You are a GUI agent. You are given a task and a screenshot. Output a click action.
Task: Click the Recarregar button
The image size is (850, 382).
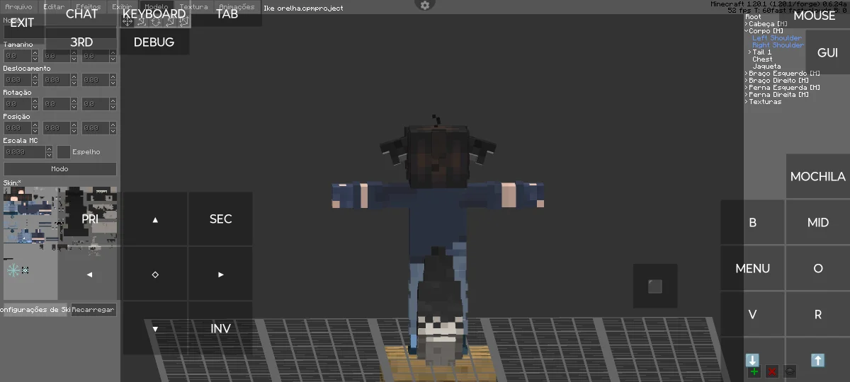coord(93,310)
